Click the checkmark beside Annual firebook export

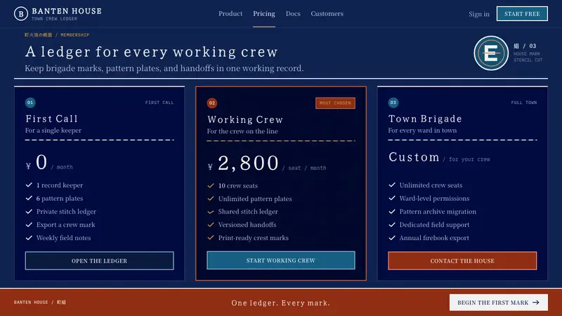392,237
